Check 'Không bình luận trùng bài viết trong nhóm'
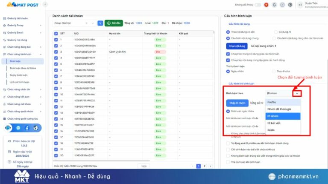 (x=228, y=156)
